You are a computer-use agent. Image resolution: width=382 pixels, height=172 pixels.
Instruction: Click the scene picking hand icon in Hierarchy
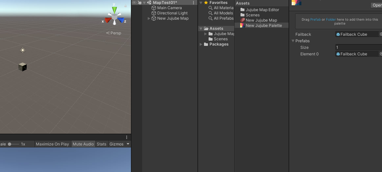pos(140,3)
